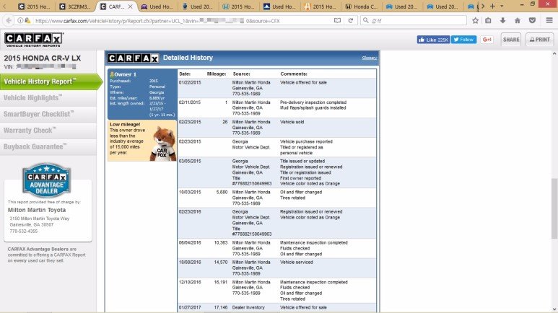This screenshot has height=313, width=558.
Task: Open the Vehicle History Report section
Action: point(51,81)
